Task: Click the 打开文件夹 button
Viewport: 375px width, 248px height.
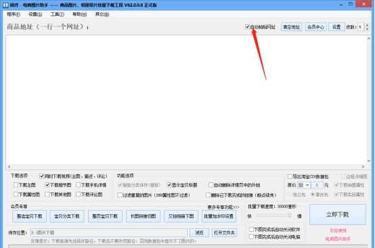Action: [224, 232]
